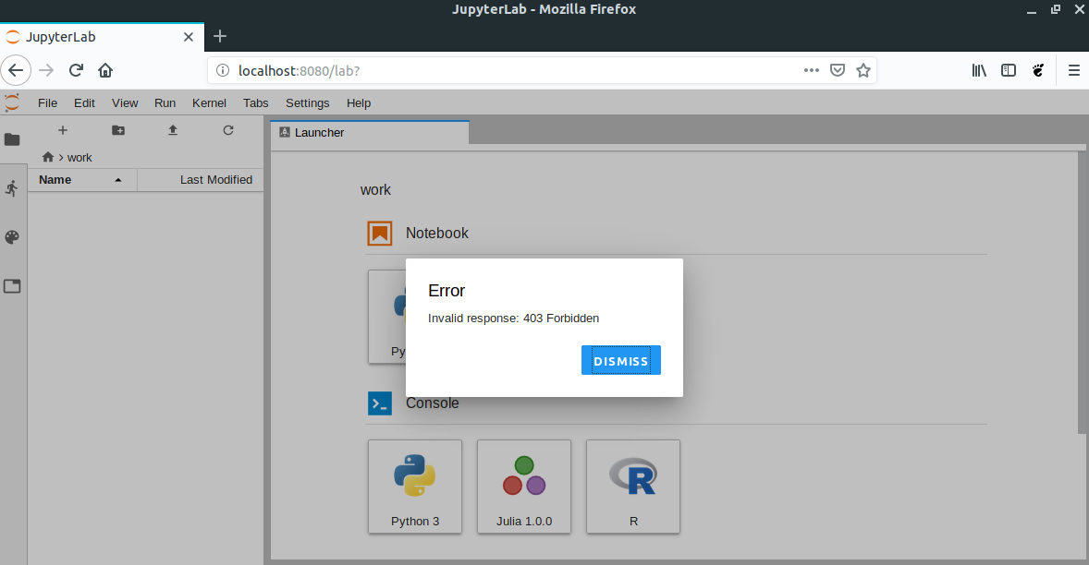Go to home directory breadcrumb icon
Image resolution: width=1089 pixels, height=565 pixels.
(48, 157)
